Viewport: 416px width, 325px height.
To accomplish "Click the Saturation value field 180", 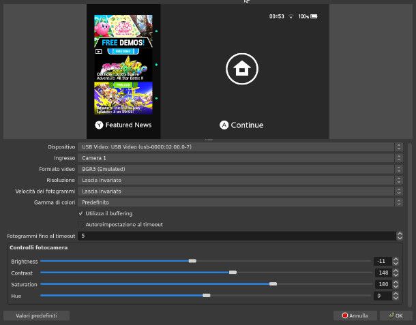I will [x=383, y=284].
